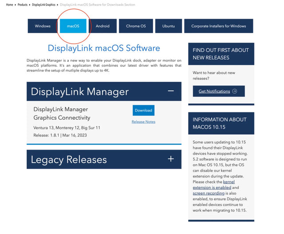Click Want to hear about new releases text
This screenshot has width=284, height=234.
tap(214, 76)
